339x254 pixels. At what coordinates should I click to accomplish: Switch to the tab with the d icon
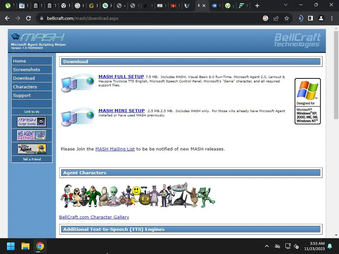point(145,6)
